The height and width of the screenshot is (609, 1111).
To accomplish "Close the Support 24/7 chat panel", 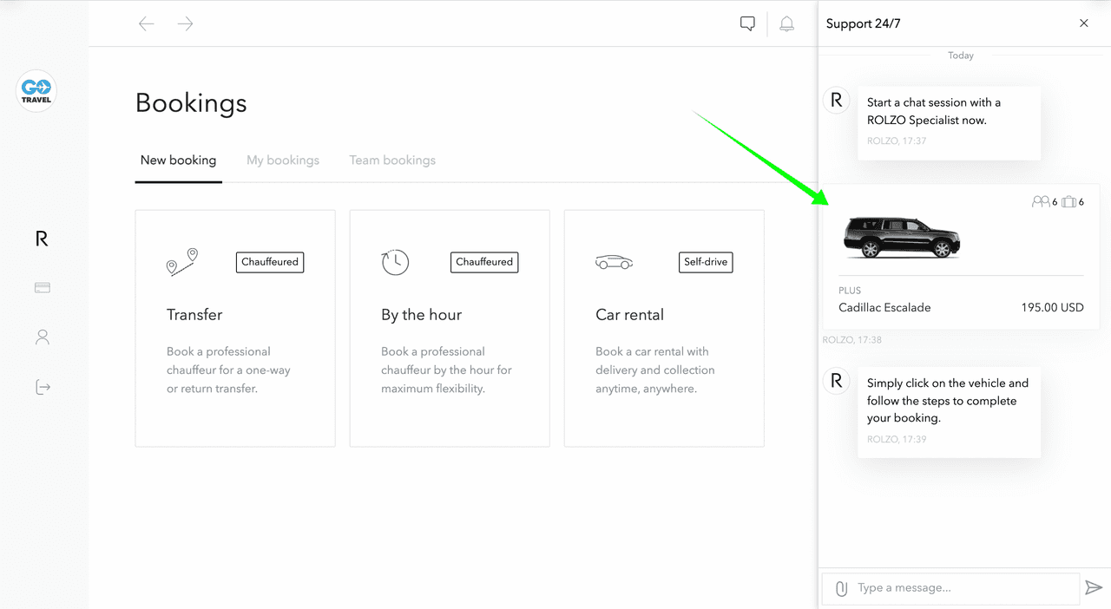I will 1083,23.
